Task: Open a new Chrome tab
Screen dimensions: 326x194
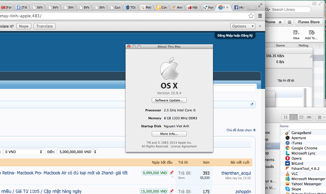Action: [x=252, y=8]
